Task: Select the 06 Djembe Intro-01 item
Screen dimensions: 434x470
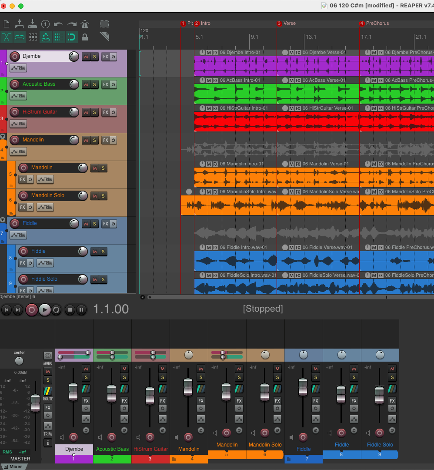Action: coord(235,66)
